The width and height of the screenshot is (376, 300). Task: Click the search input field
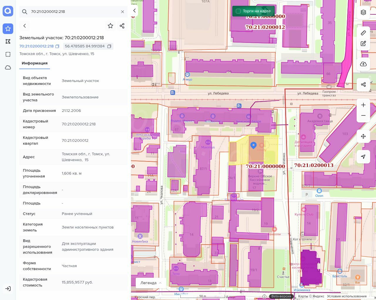click(73, 12)
